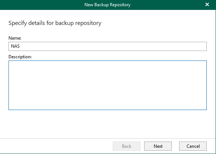Viewport: 216px width, 154px height.
Task: Set cursor in the empty description box
Action: coord(108,85)
